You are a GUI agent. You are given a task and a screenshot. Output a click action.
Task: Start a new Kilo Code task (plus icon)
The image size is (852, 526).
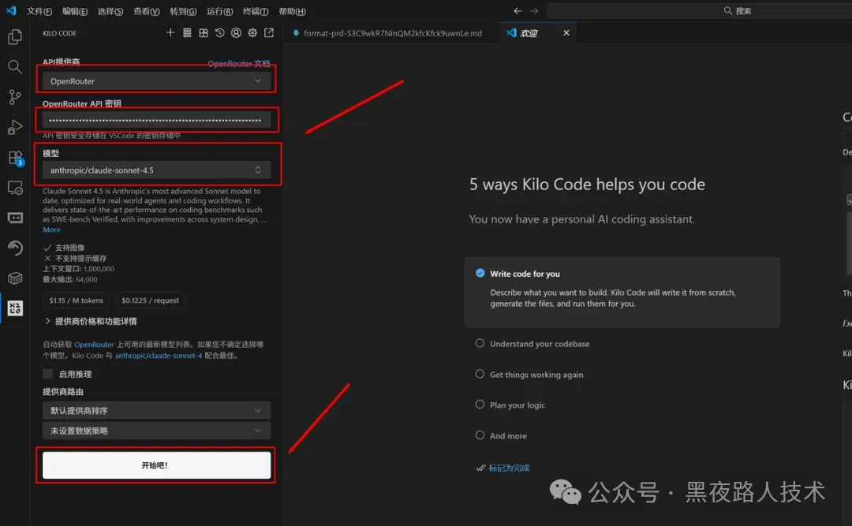[170, 33]
